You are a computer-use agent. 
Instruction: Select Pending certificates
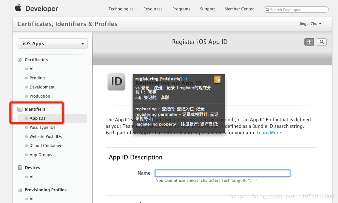point(37,78)
